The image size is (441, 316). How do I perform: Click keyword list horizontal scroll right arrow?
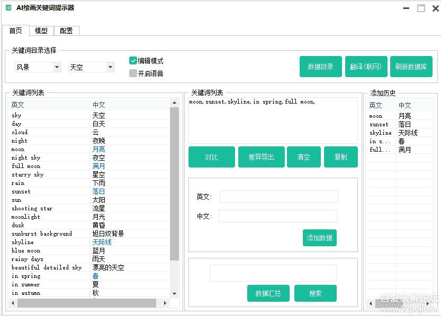[165, 303]
